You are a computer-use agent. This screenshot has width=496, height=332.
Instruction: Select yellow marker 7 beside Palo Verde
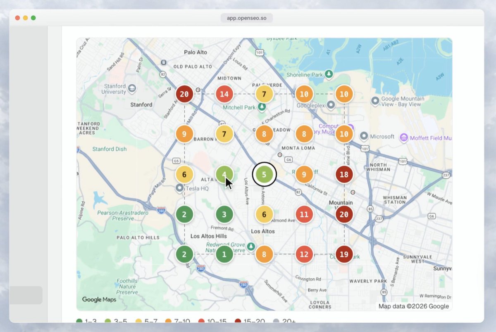tap(264, 94)
